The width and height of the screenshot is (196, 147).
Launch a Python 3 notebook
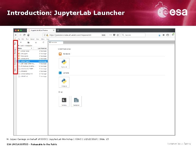tap(64, 63)
